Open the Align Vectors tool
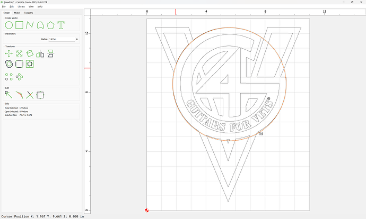 30,64
